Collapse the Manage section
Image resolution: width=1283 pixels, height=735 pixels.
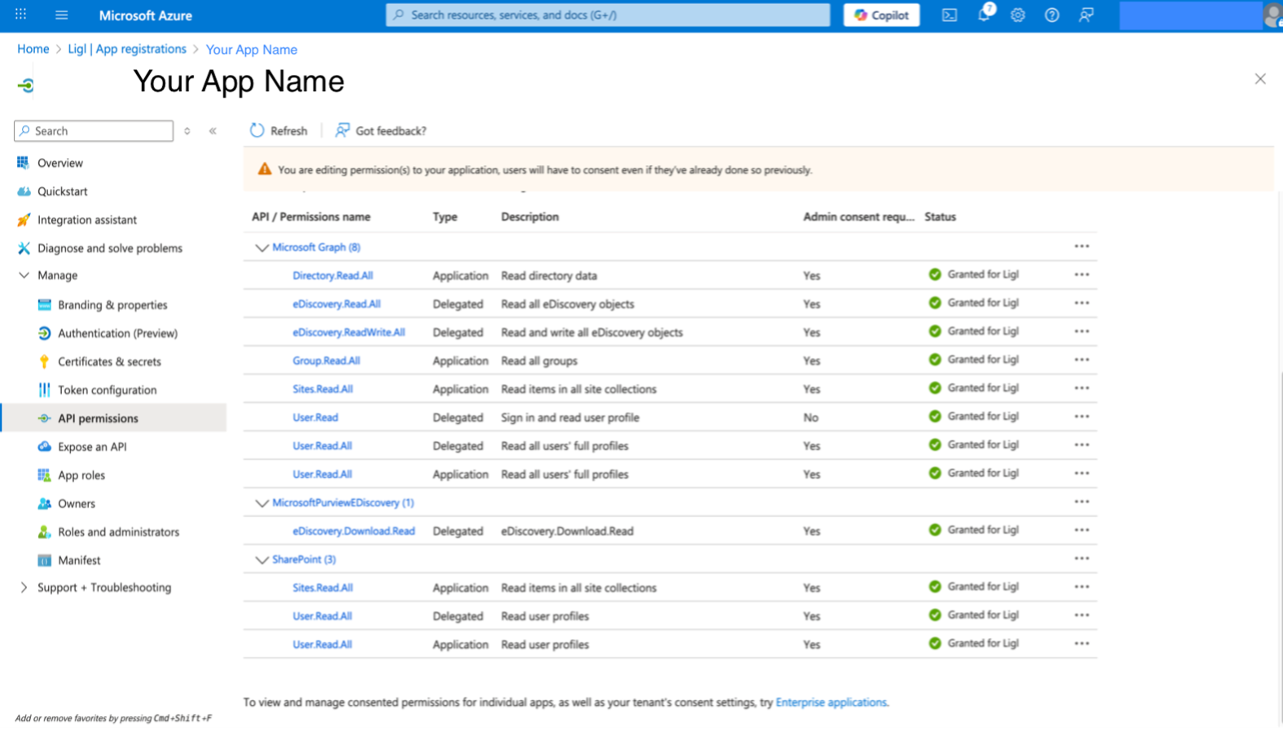click(24, 275)
